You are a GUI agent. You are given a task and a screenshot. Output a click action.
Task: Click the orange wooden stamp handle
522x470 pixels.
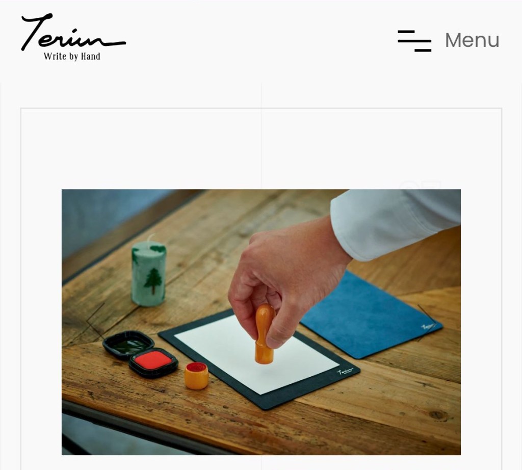265,333
